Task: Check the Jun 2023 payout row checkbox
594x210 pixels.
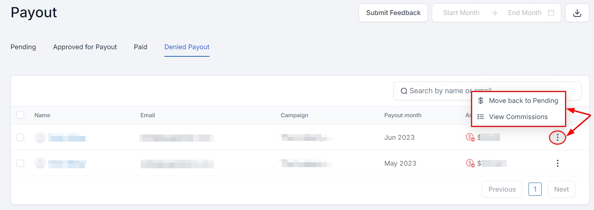Action: pyautogui.click(x=20, y=137)
